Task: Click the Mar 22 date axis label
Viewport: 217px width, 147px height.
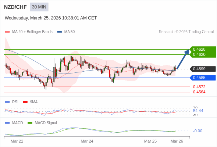Action: point(17,141)
